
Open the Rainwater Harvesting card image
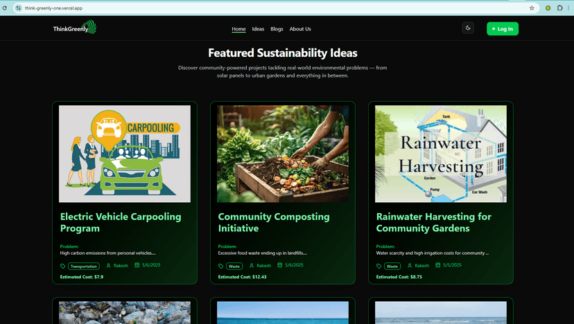441,154
